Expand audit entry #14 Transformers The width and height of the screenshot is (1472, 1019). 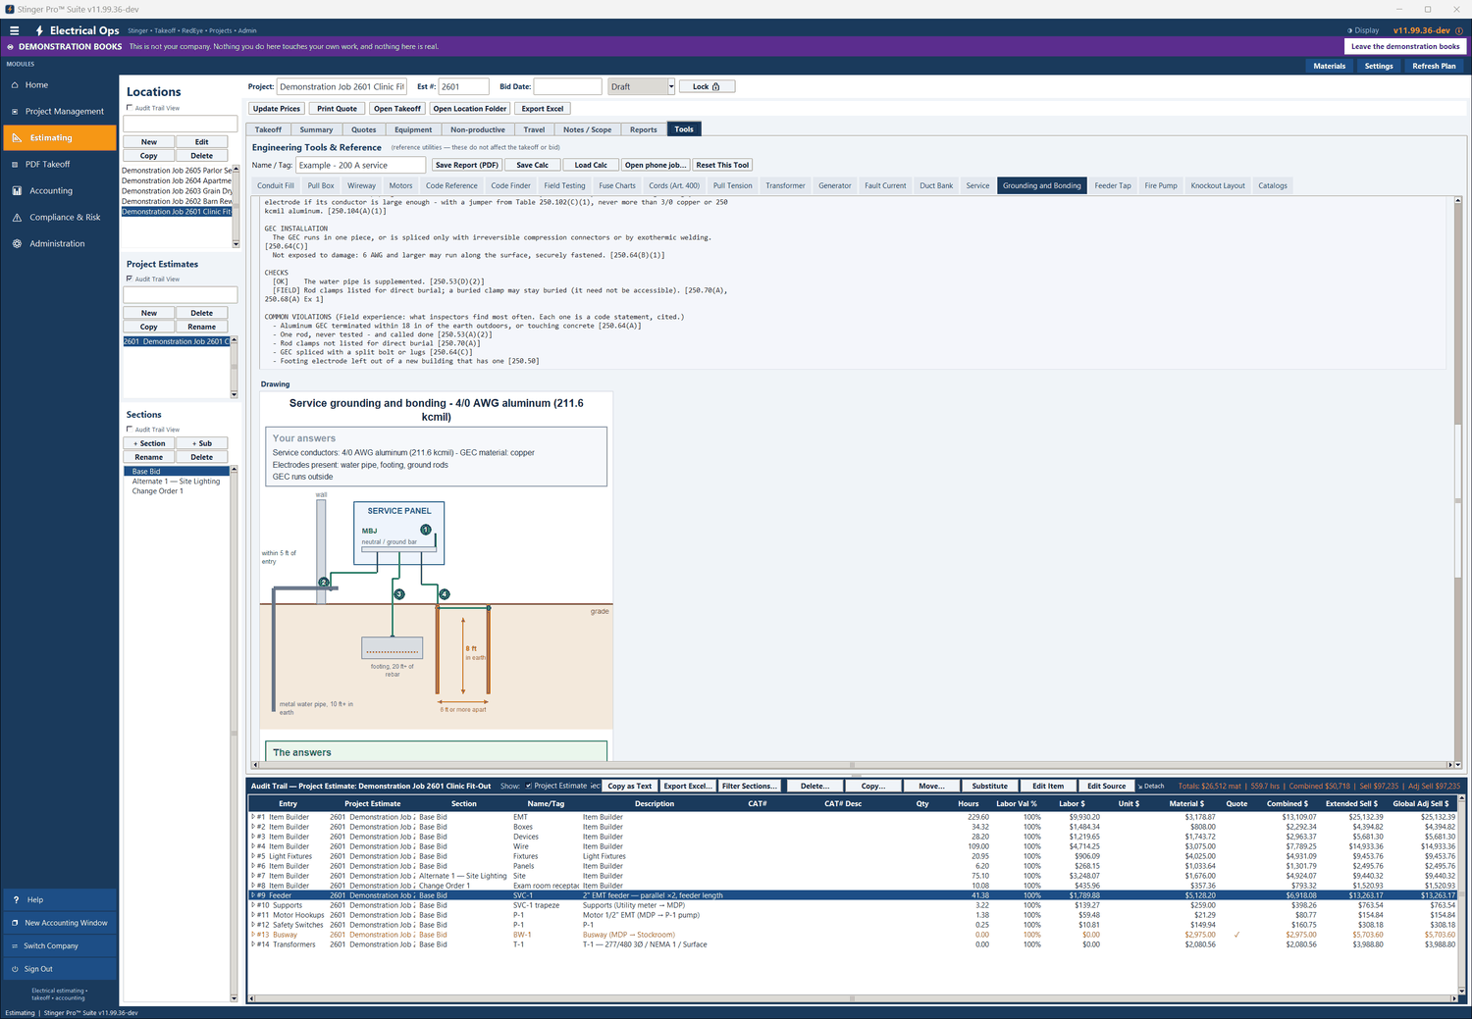click(253, 944)
